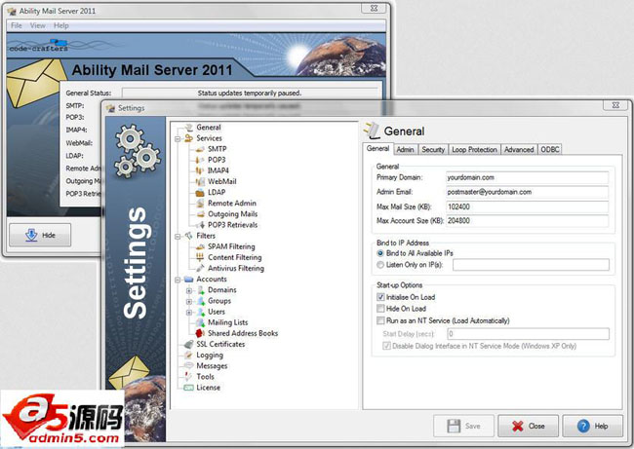Switch to the Security tab
This screenshot has width=634, height=449.
coord(433,149)
